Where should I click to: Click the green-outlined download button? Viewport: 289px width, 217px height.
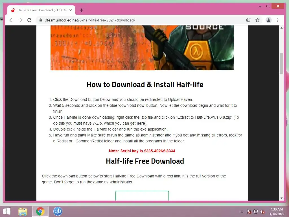point(142,196)
